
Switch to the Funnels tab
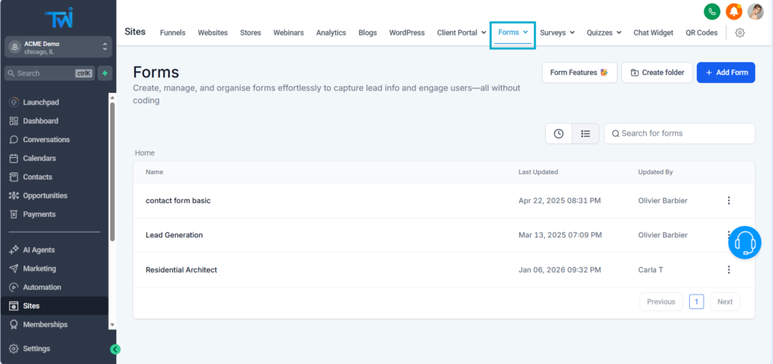173,32
